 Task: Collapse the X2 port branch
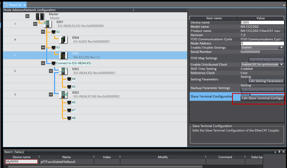pos(43,32)
